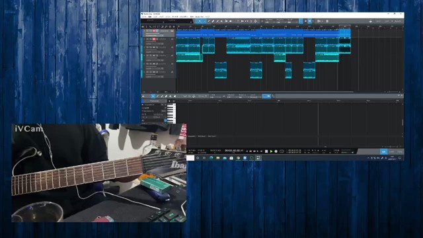Open the first menu in the menu bar
Image resolution: width=423 pixels, height=238 pixels.
coord(144,17)
